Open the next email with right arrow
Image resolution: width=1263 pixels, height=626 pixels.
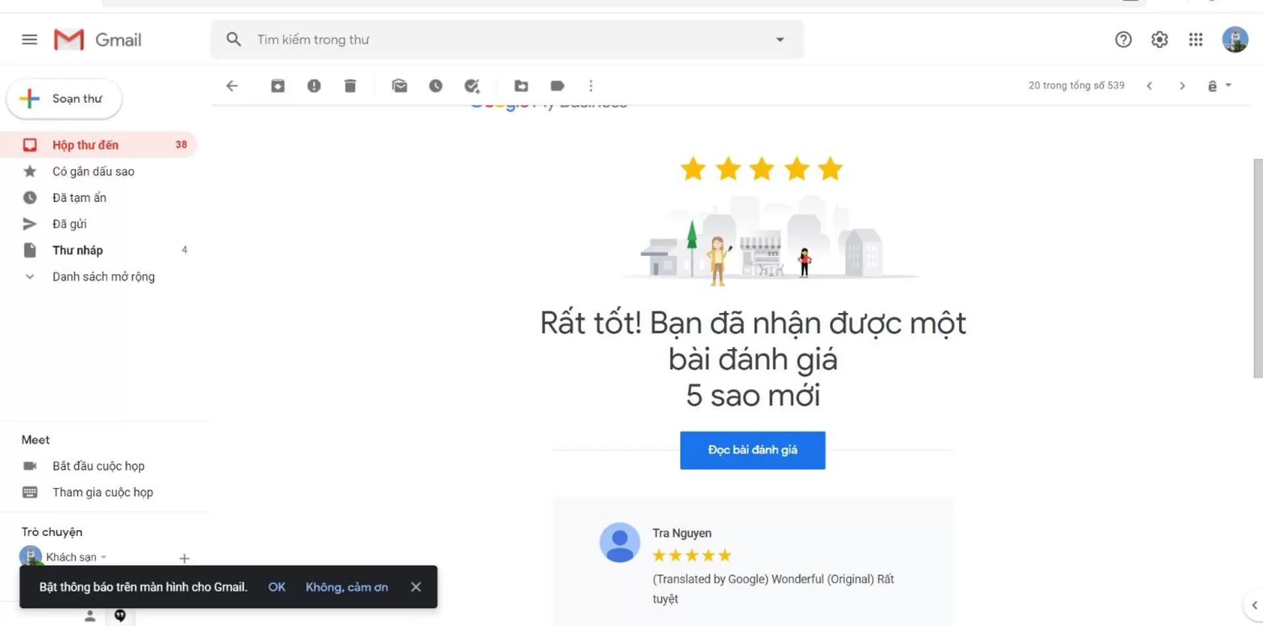click(x=1182, y=85)
